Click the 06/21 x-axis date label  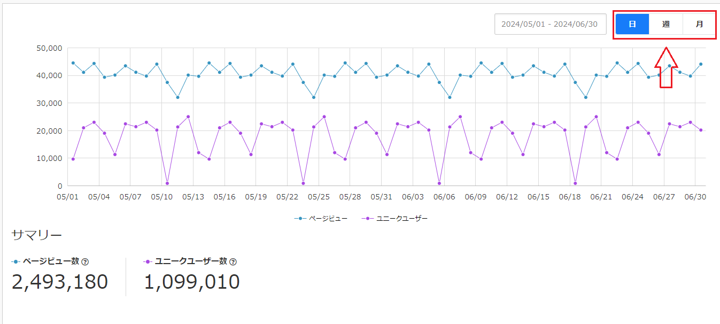(x=601, y=197)
